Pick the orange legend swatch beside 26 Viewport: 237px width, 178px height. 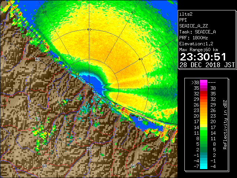tap(204, 105)
